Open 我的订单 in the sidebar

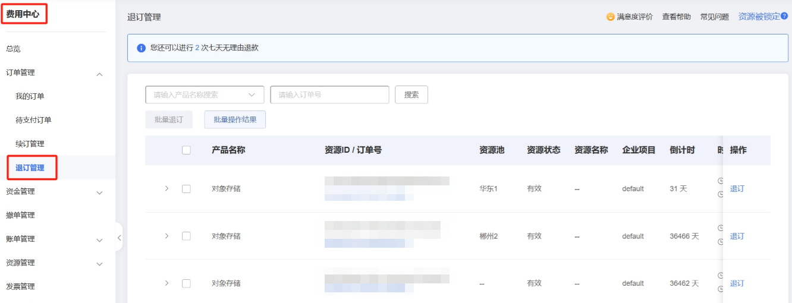30,96
